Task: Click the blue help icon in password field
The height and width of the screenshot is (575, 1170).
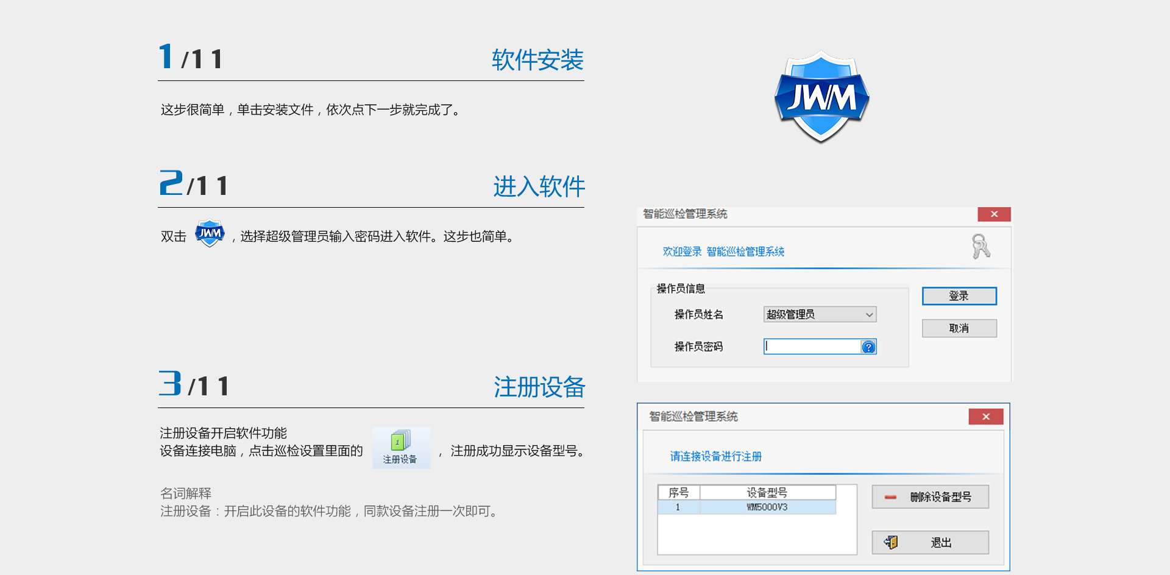Action: pos(868,347)
